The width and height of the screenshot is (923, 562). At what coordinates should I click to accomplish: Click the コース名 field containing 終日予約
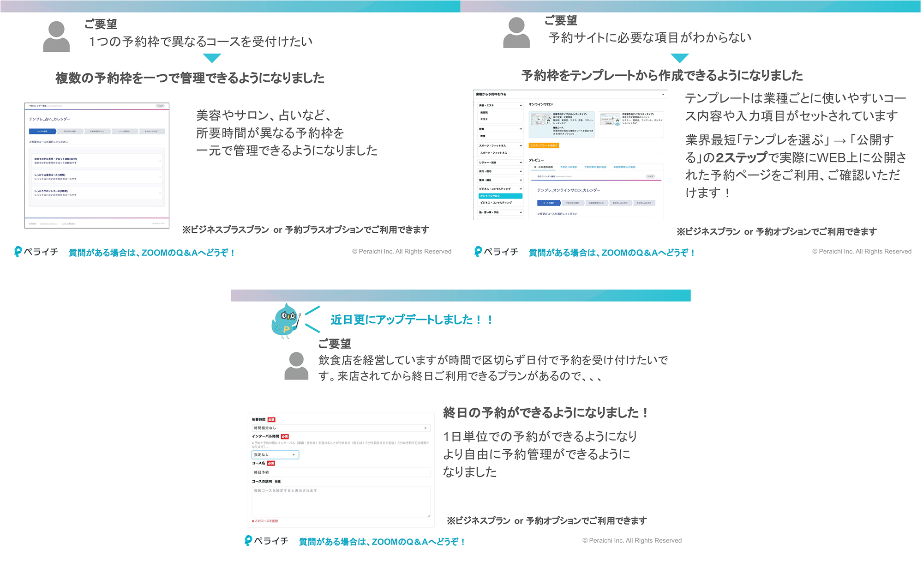341,472
